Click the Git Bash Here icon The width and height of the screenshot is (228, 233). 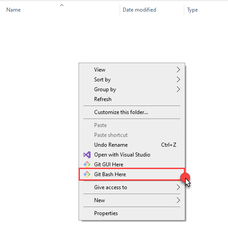87,174
